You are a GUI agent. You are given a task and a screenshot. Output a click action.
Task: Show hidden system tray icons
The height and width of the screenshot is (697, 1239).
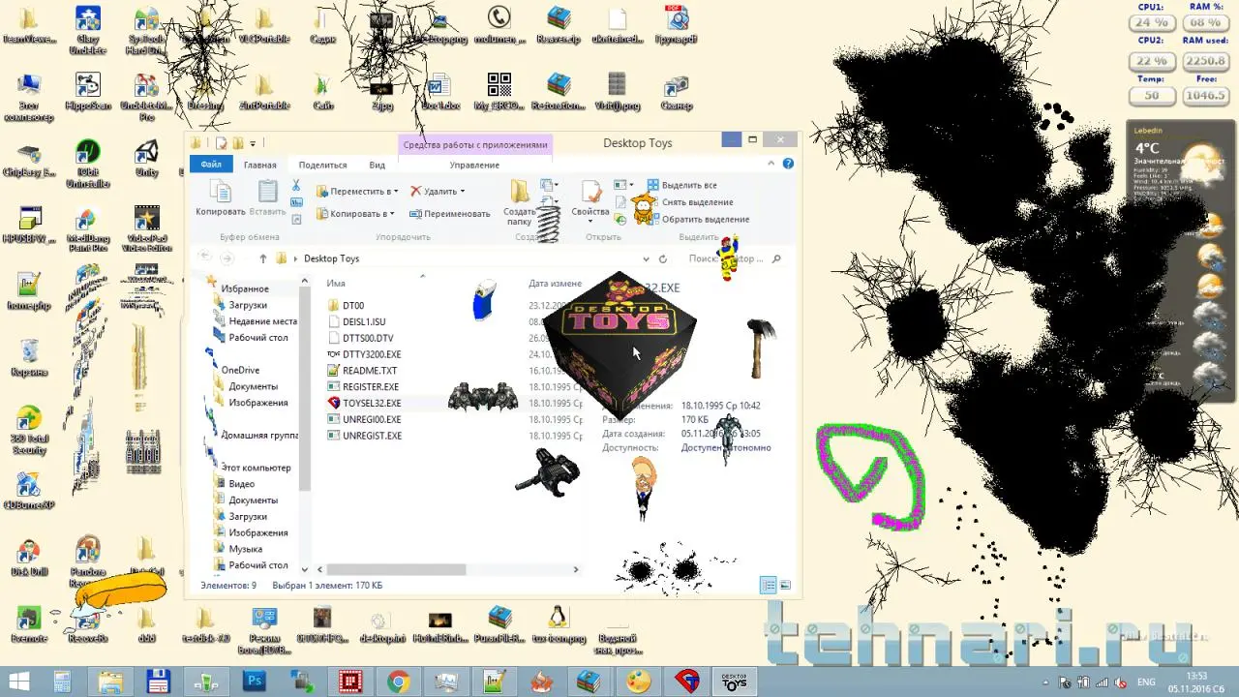[x=1047, y=682]
